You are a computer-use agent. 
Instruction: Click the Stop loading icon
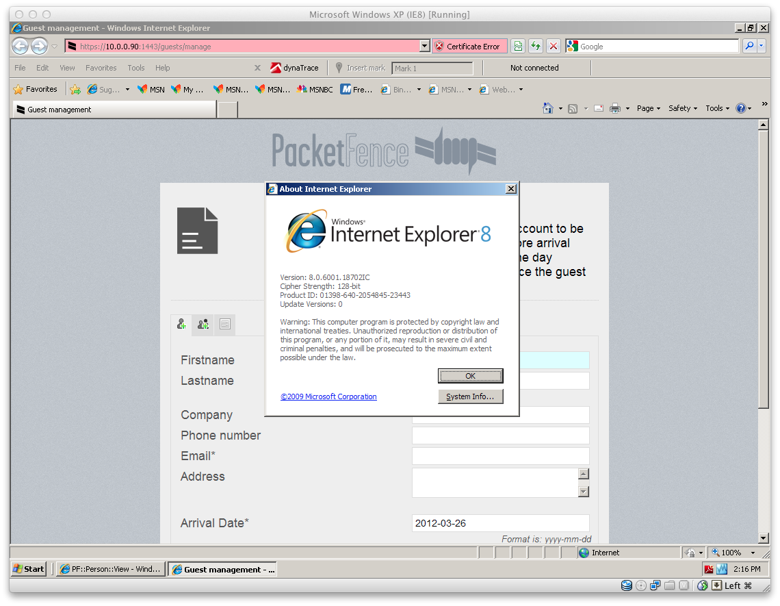point(554,47)
